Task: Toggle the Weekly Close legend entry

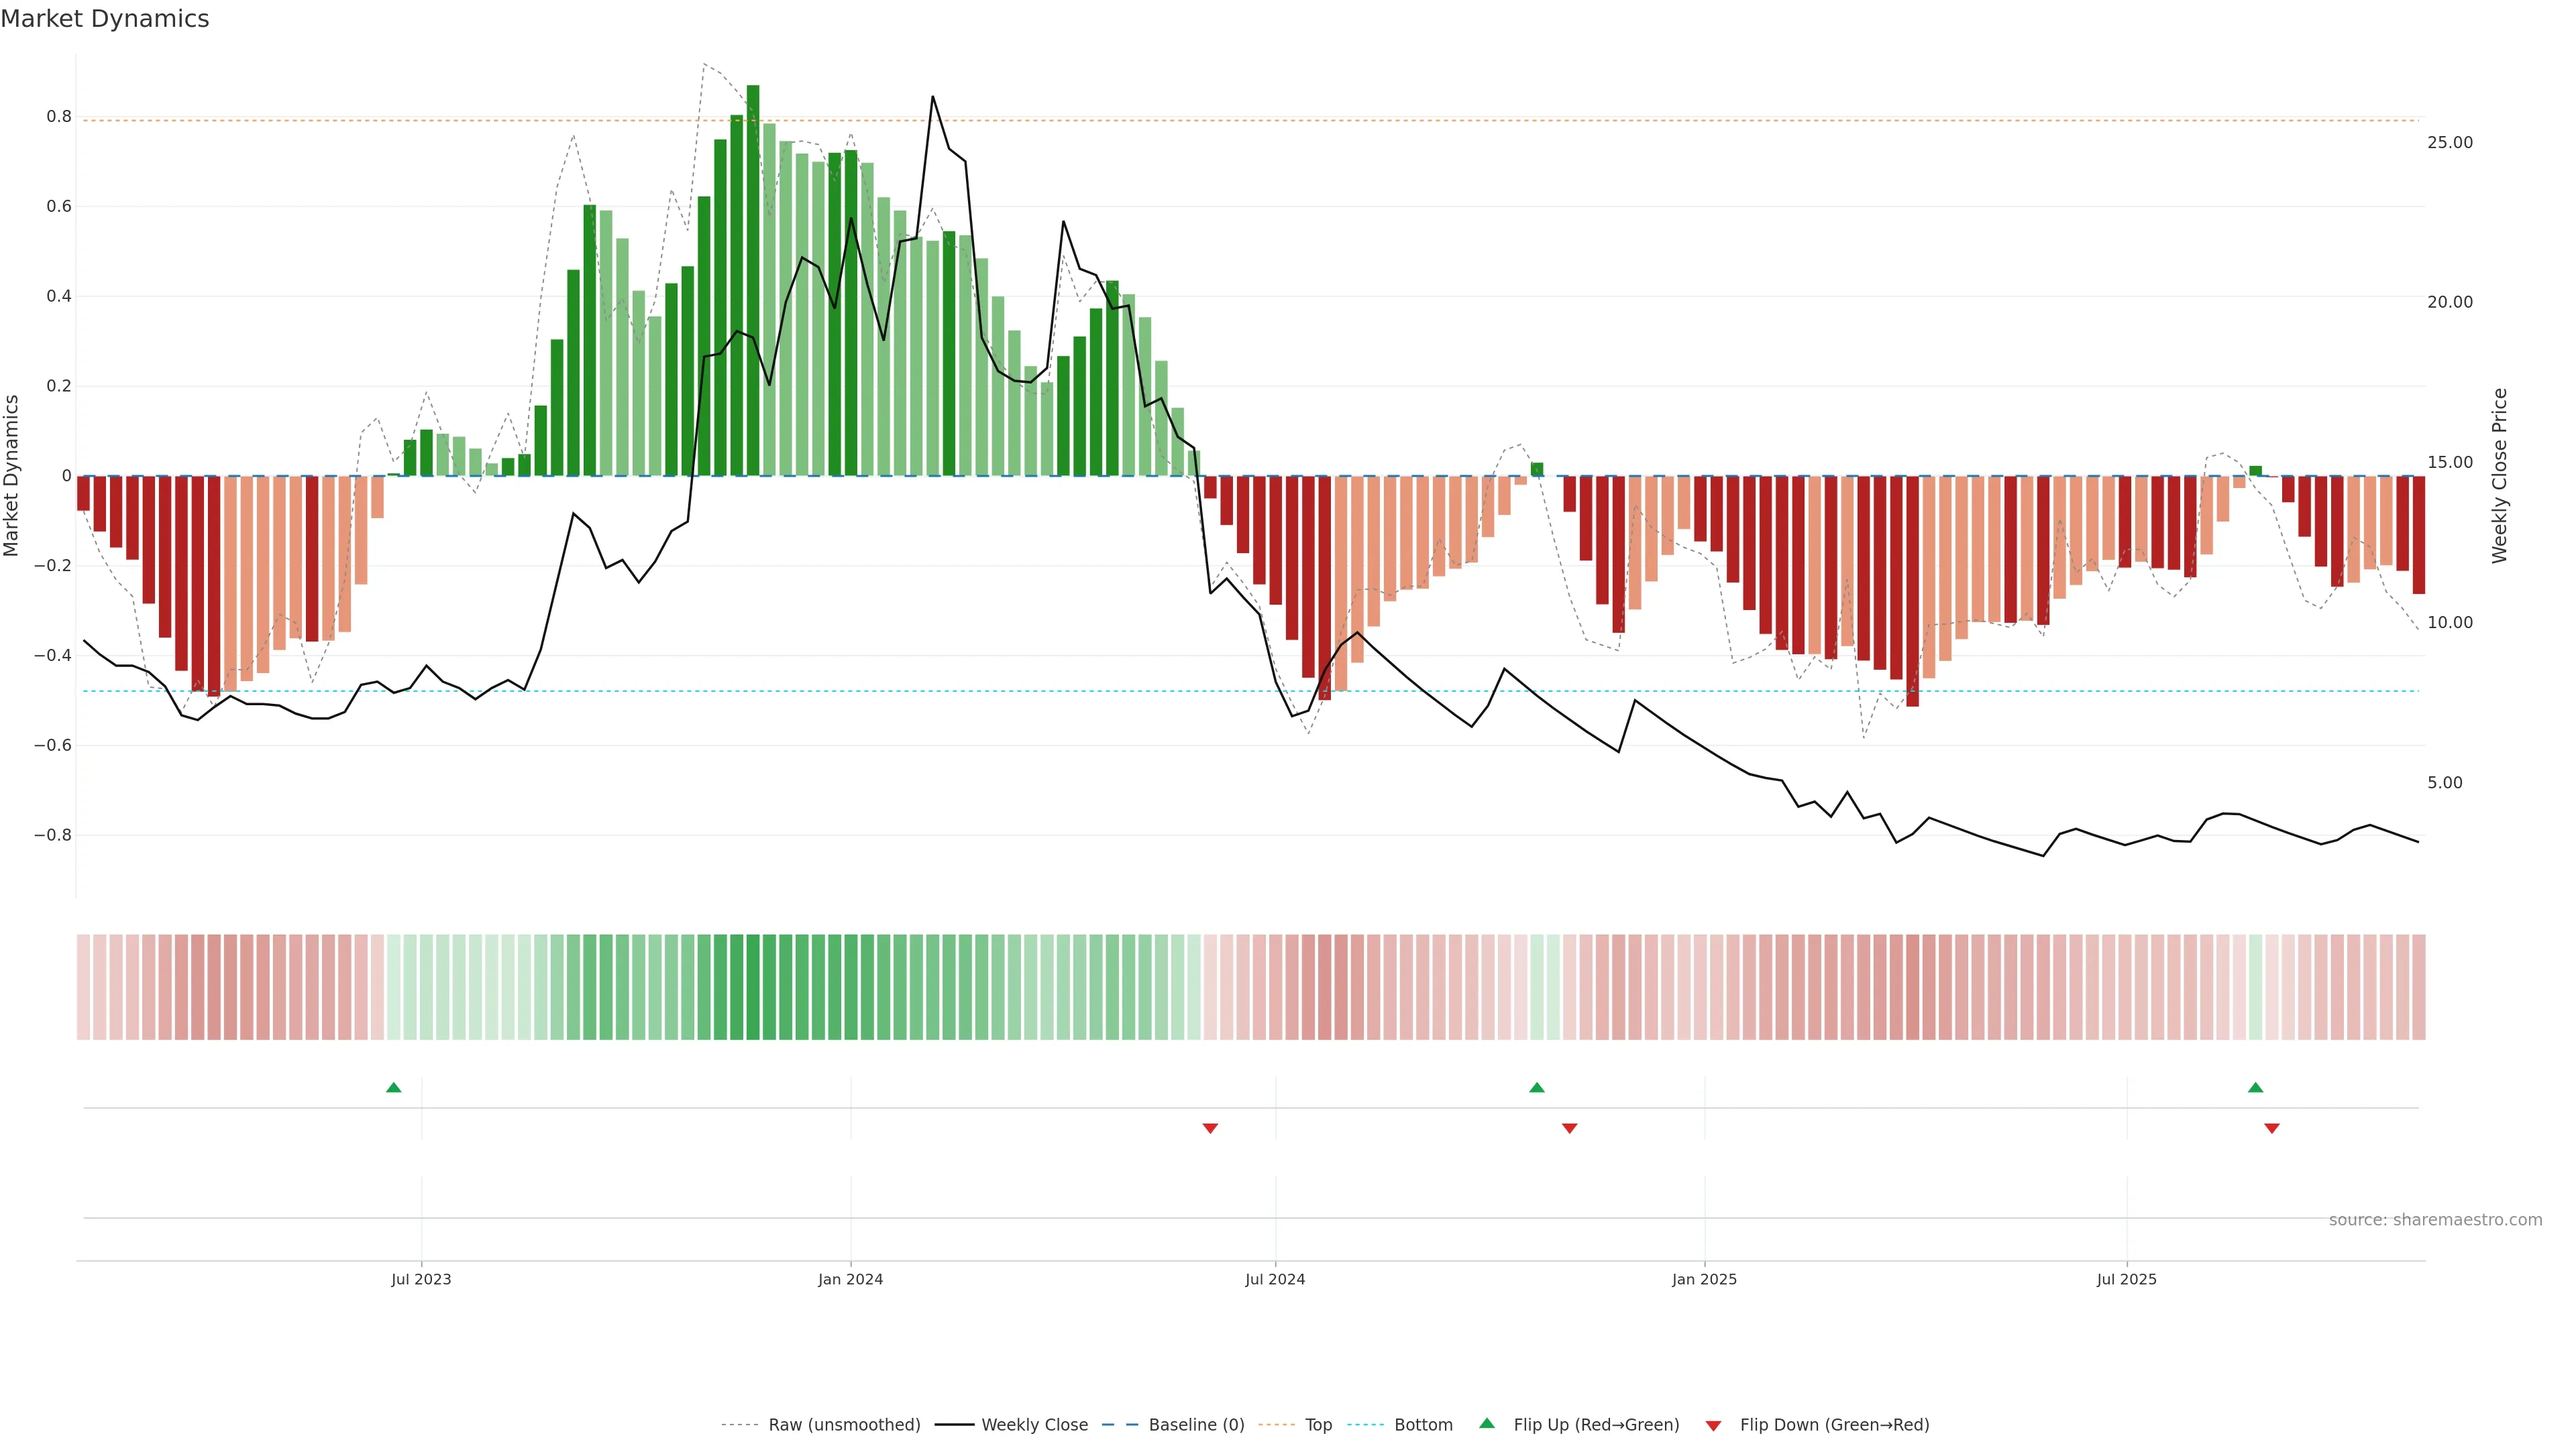Action: click(1034, 1425)
